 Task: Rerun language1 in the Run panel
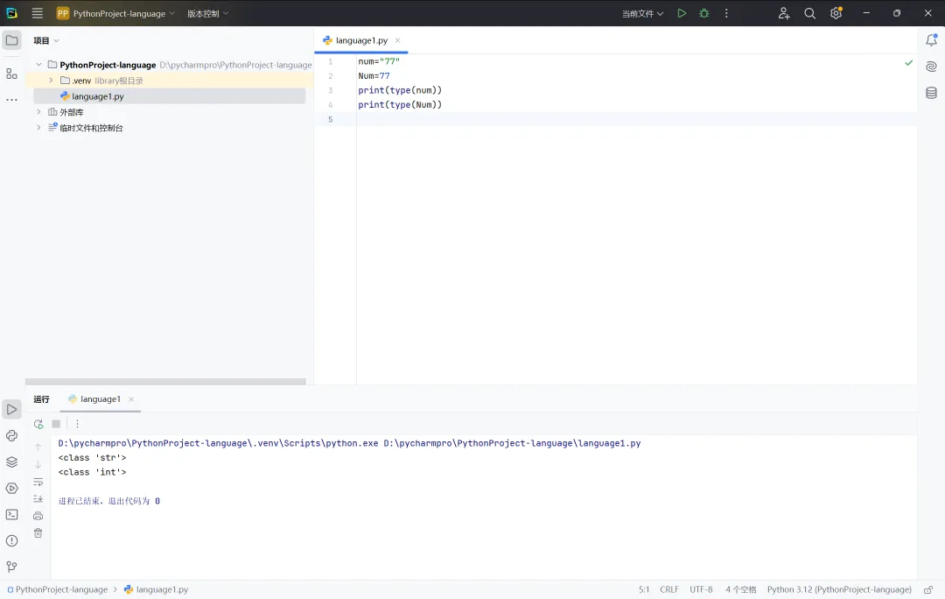(38, 424)
